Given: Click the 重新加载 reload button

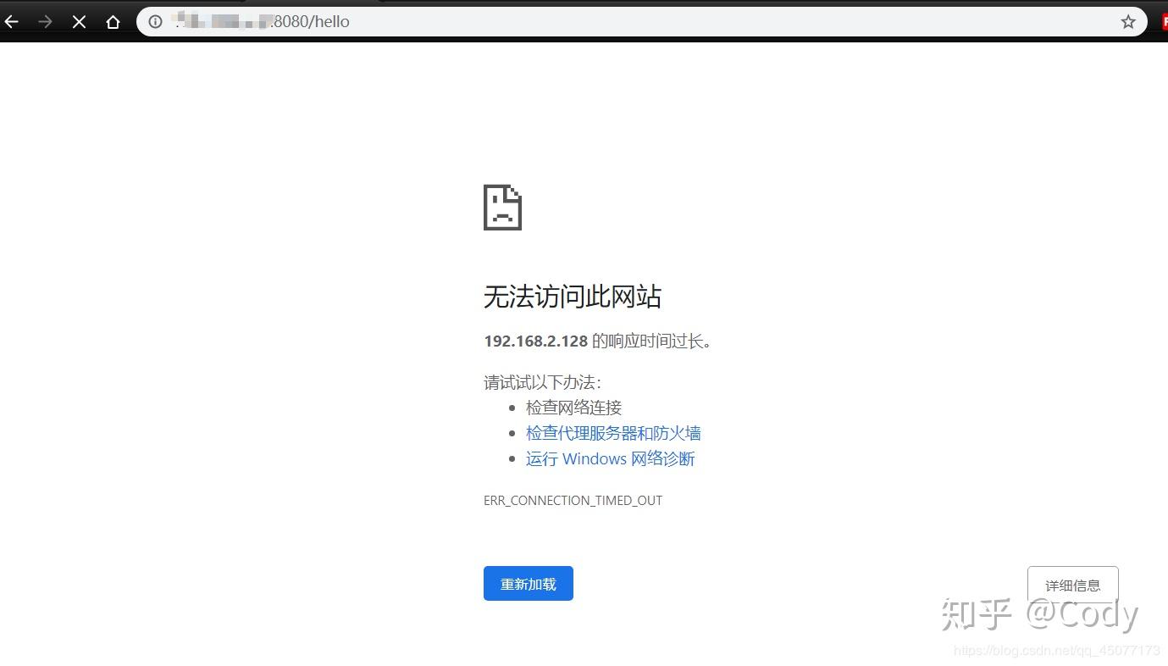Looking at the screenshot, I should [528, 583].
